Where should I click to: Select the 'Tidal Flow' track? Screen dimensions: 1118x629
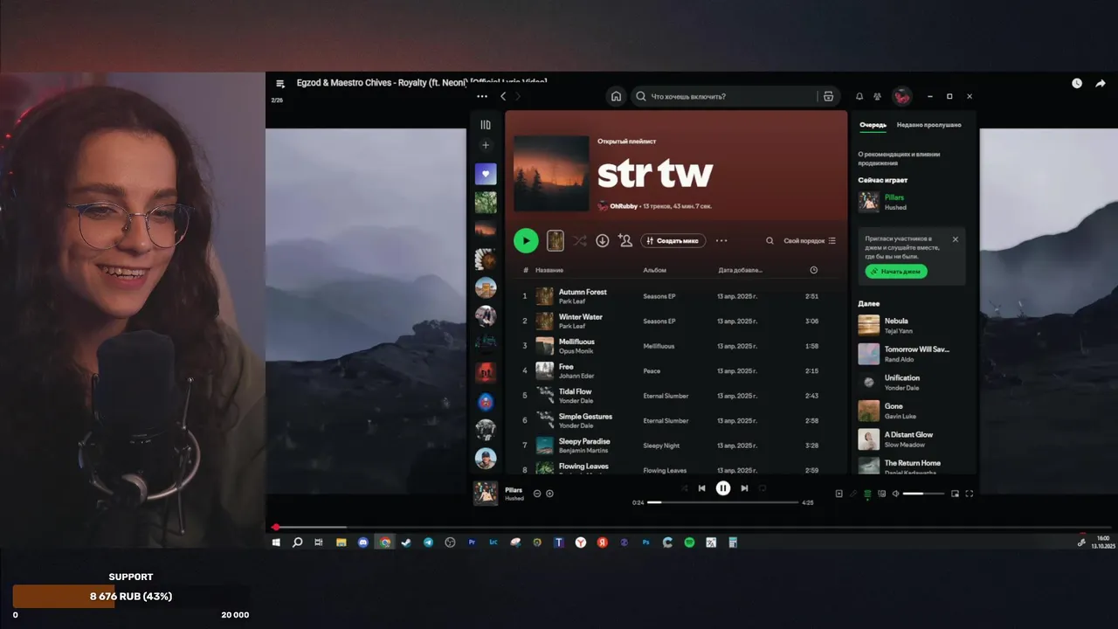575,391
